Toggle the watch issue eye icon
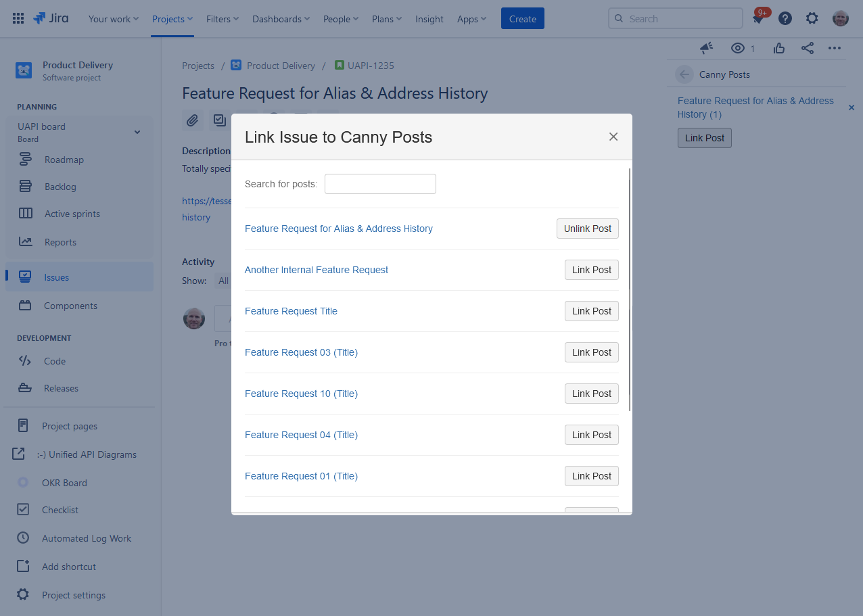The width and height of the screenshot is (863, 616). tap(738, 48)
